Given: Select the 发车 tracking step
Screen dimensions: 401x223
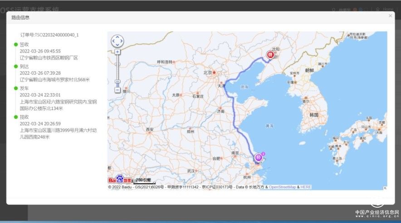Looking at the screenshot, I should (x=24, y=88).
